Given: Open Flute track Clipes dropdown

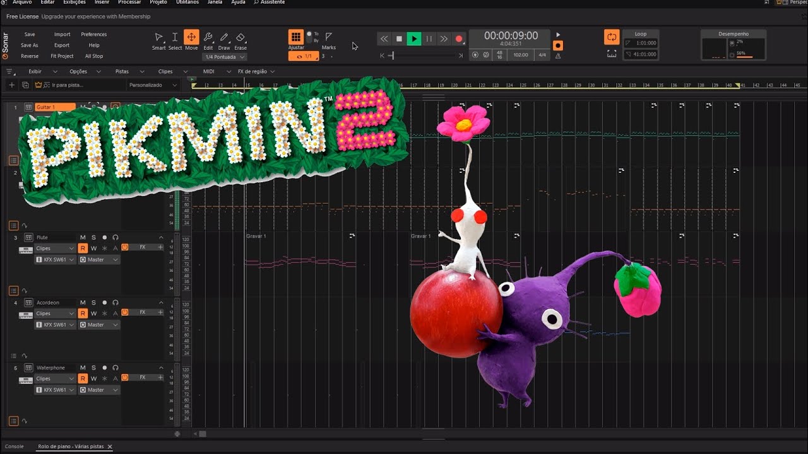Looking at the screenshot, I should (x=55, y=248).
